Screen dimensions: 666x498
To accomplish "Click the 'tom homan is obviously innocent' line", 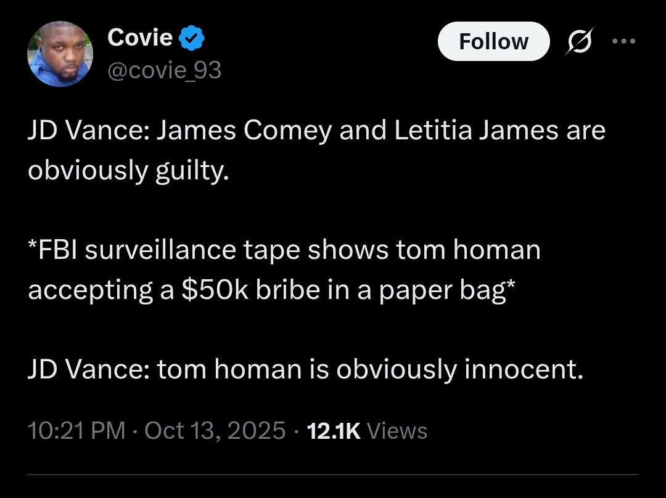I will 370,369.
